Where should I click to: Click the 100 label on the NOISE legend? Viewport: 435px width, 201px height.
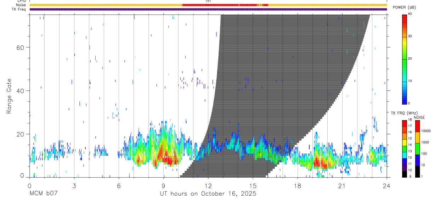coord(424,153)
